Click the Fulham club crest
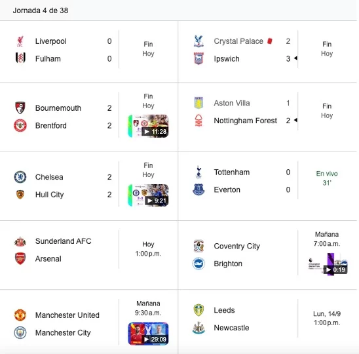 pyautogui.click(x=20, y=58)
